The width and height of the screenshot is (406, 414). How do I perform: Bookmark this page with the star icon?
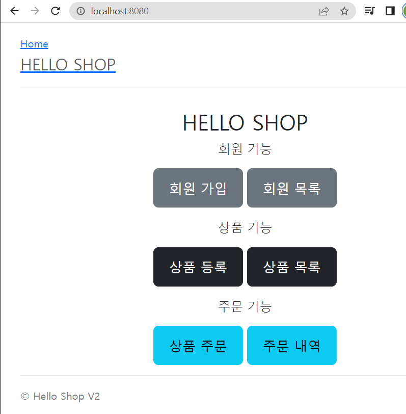tap(344, 11)
